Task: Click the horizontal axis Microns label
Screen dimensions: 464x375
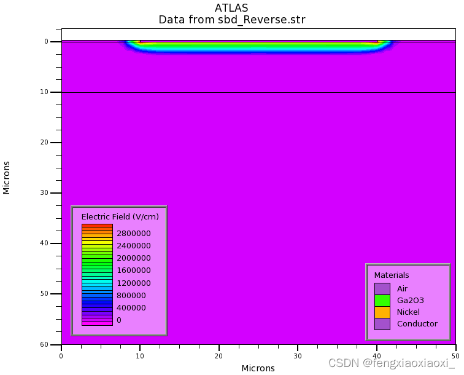Action: coord(258,368)
